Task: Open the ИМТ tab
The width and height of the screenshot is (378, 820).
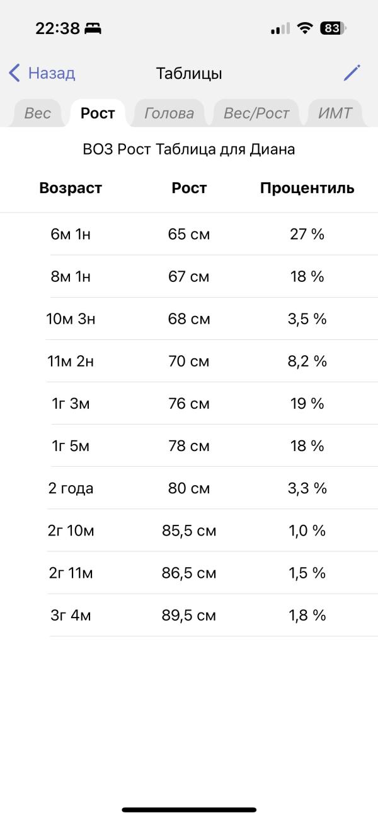Action: click(x=335, y=114)
